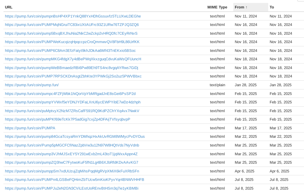This screenshot has height=196, width=304.
Task: Open the pump3VJhMJSxEY5Y291wExb coin link
Action: coord(71,154)
